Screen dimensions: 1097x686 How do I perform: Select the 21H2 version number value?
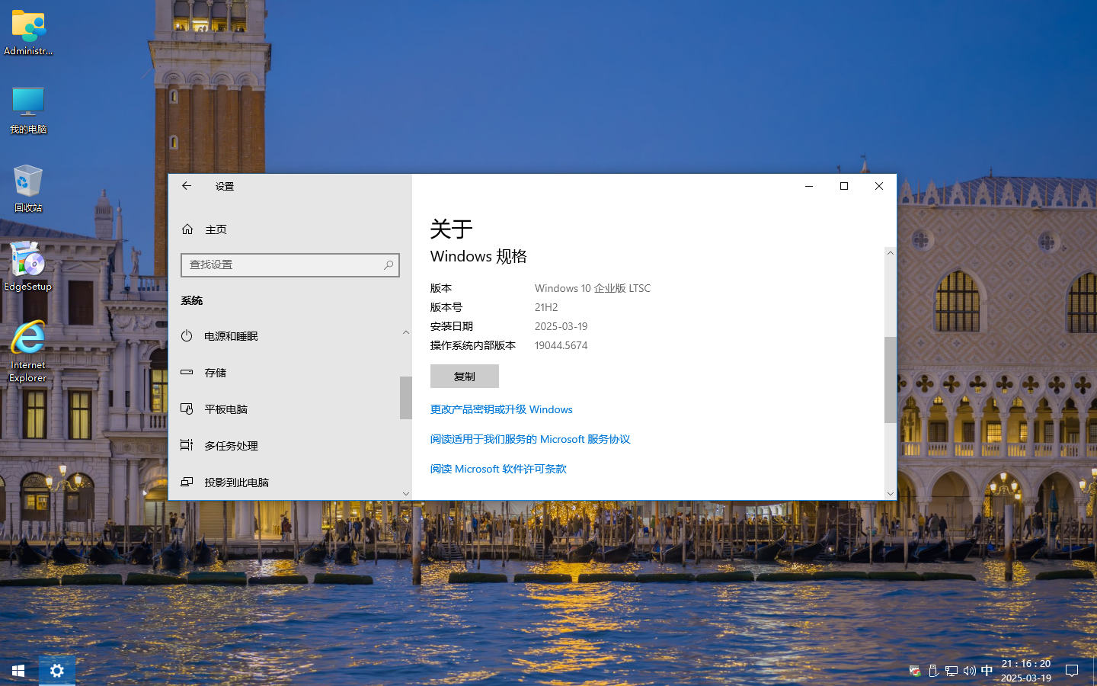point(546,307)
